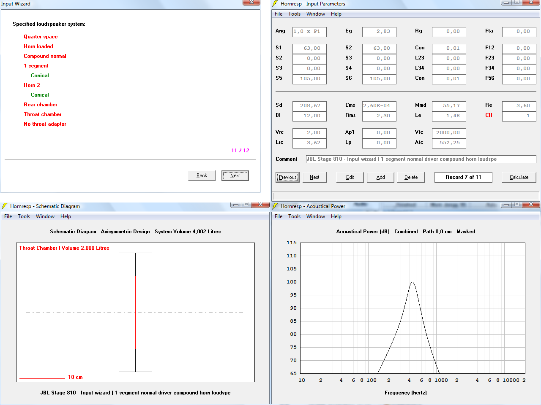The height and width of the screenshot is (405, 541).
Task: Click the Rg input field
Action: (x=449, y=32)
